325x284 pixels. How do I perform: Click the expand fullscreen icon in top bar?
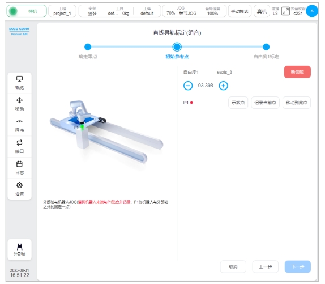click(285, 11)
